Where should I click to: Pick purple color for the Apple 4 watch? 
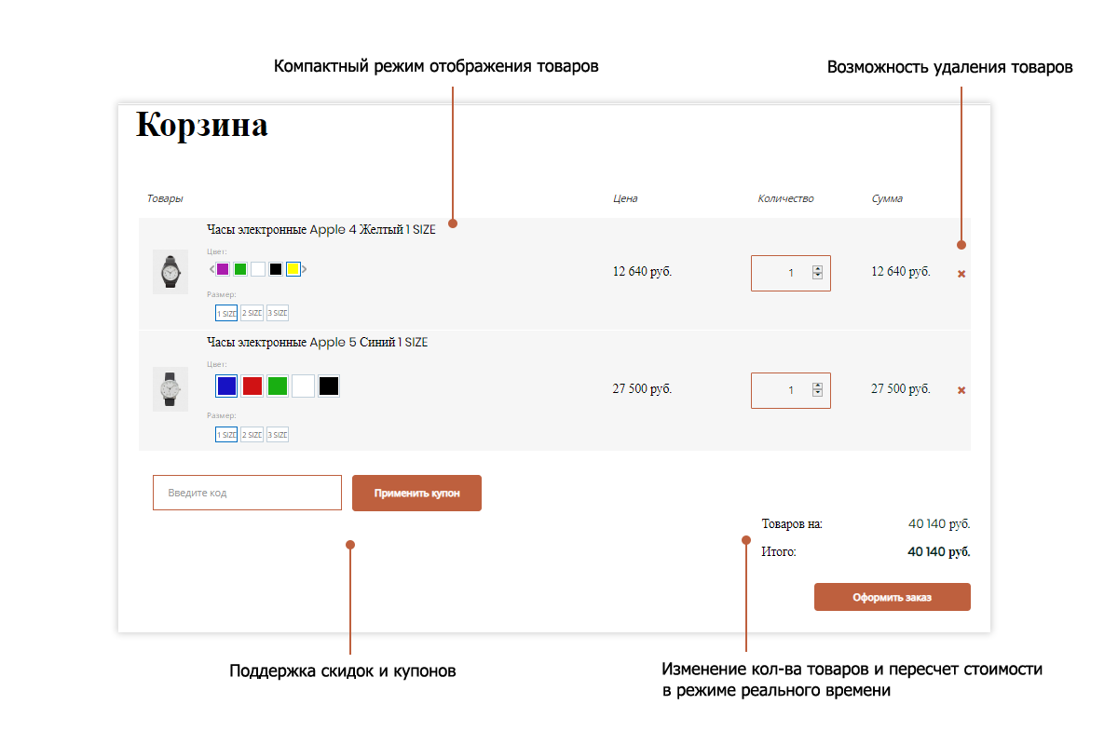tap(223, 269)
